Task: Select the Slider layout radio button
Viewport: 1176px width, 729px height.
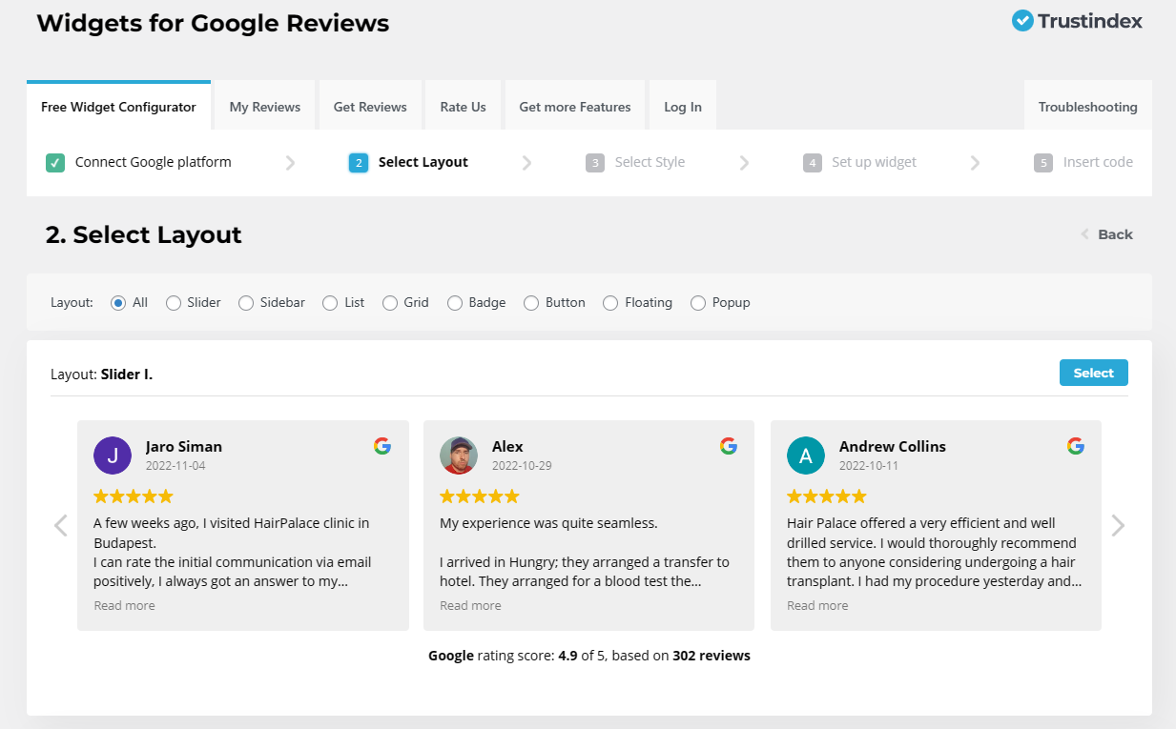Action: pos(173,302)
